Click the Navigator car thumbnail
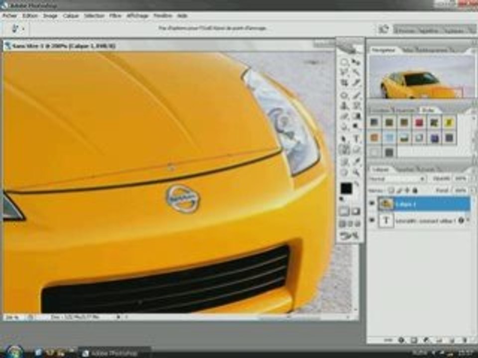This screenshot has height=358, width=478. (x=422, y=77)
